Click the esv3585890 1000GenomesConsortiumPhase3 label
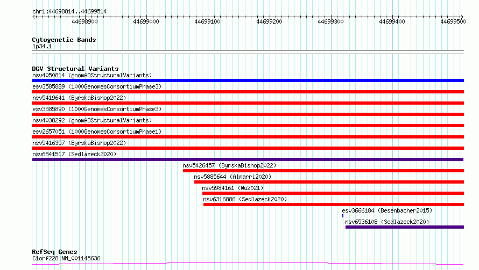This screenshot has height=270, width=479. (x=97, y=109)
